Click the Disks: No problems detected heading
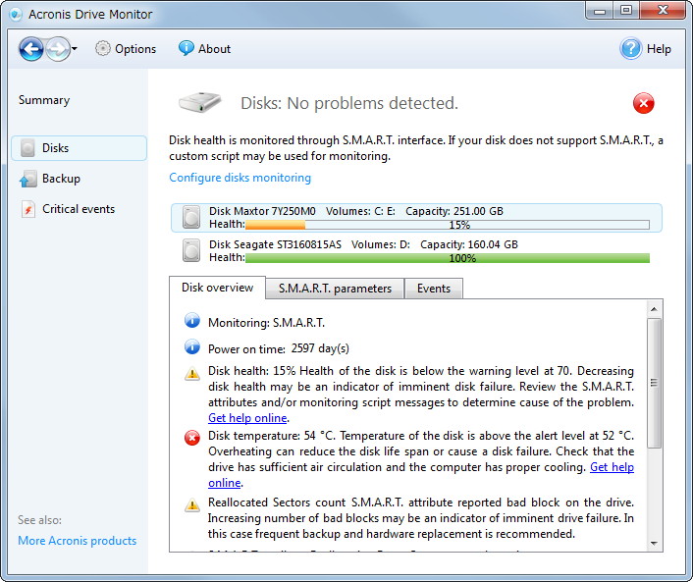The height and width of the screenshot is (582, 693). (x=349, y=103)
